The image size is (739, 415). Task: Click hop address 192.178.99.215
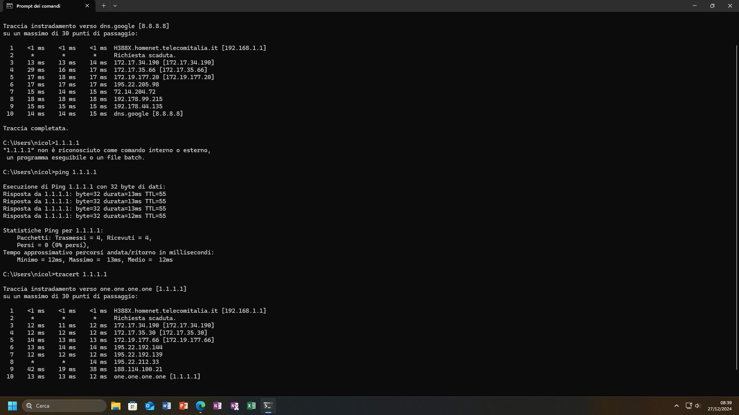click(x=138, y=99)
